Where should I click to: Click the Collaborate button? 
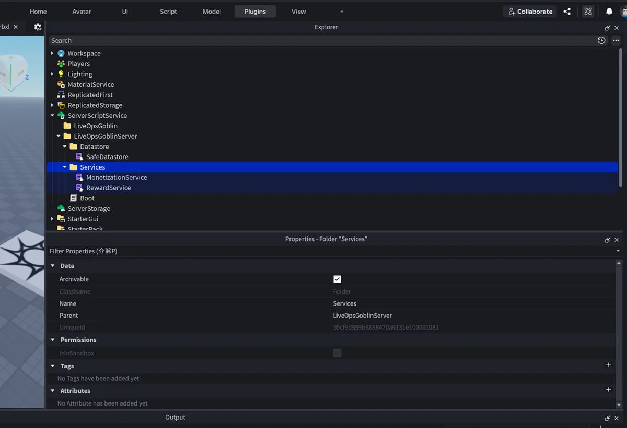(x=530, y=12)
